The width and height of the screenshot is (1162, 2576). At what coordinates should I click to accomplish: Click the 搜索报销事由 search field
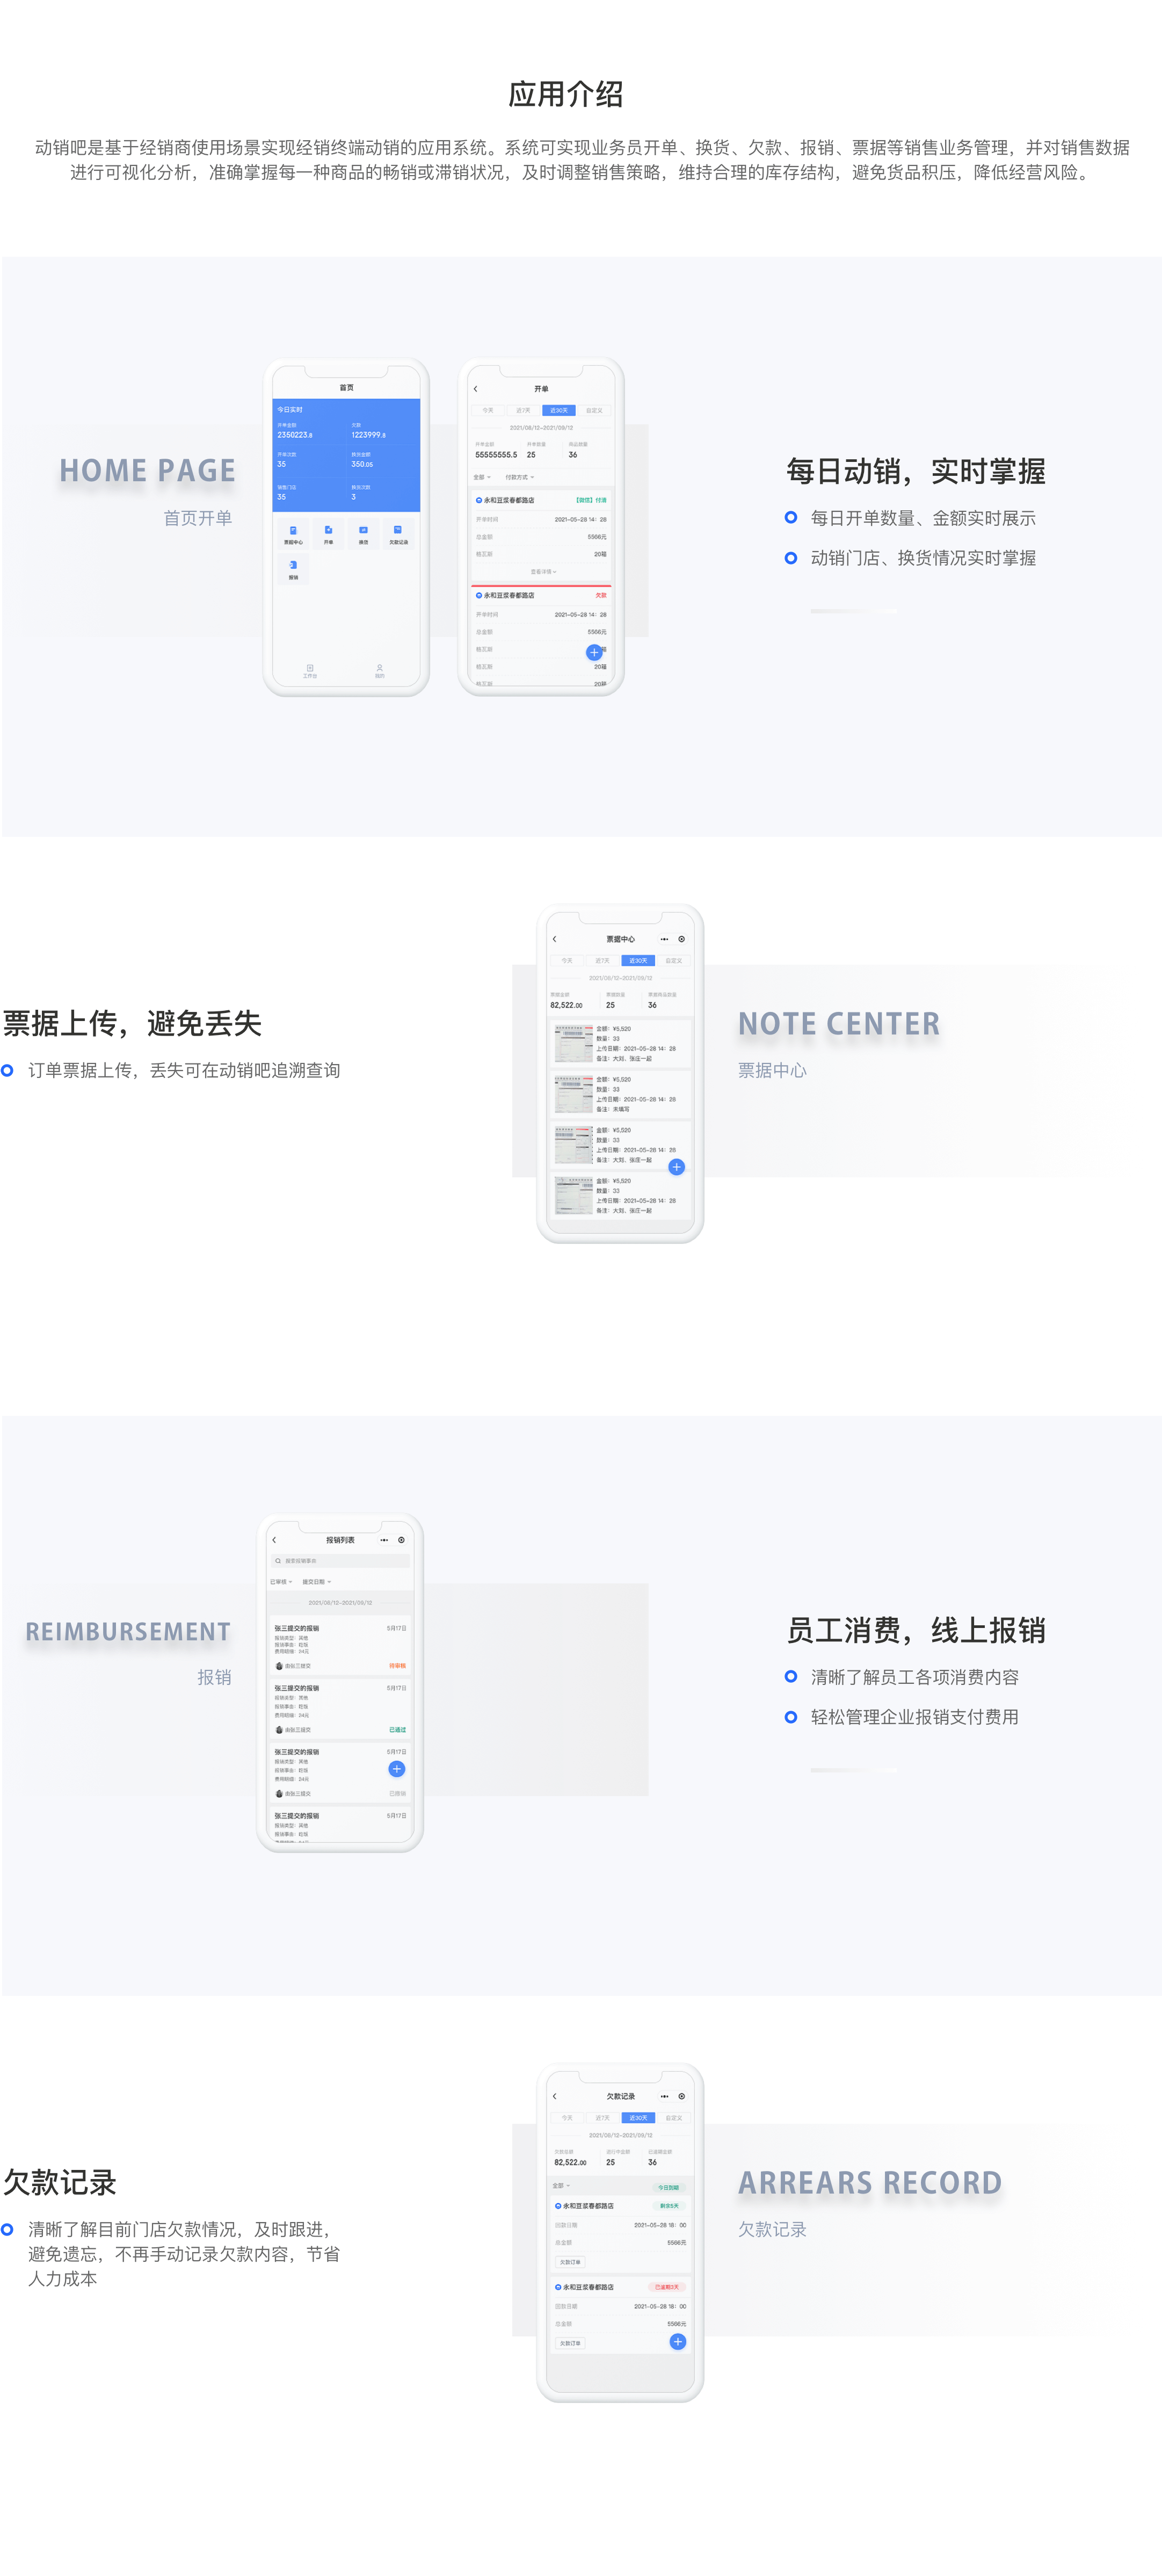[340, 1561]
